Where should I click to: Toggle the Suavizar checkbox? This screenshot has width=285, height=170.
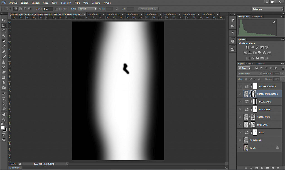click(57, 9)
